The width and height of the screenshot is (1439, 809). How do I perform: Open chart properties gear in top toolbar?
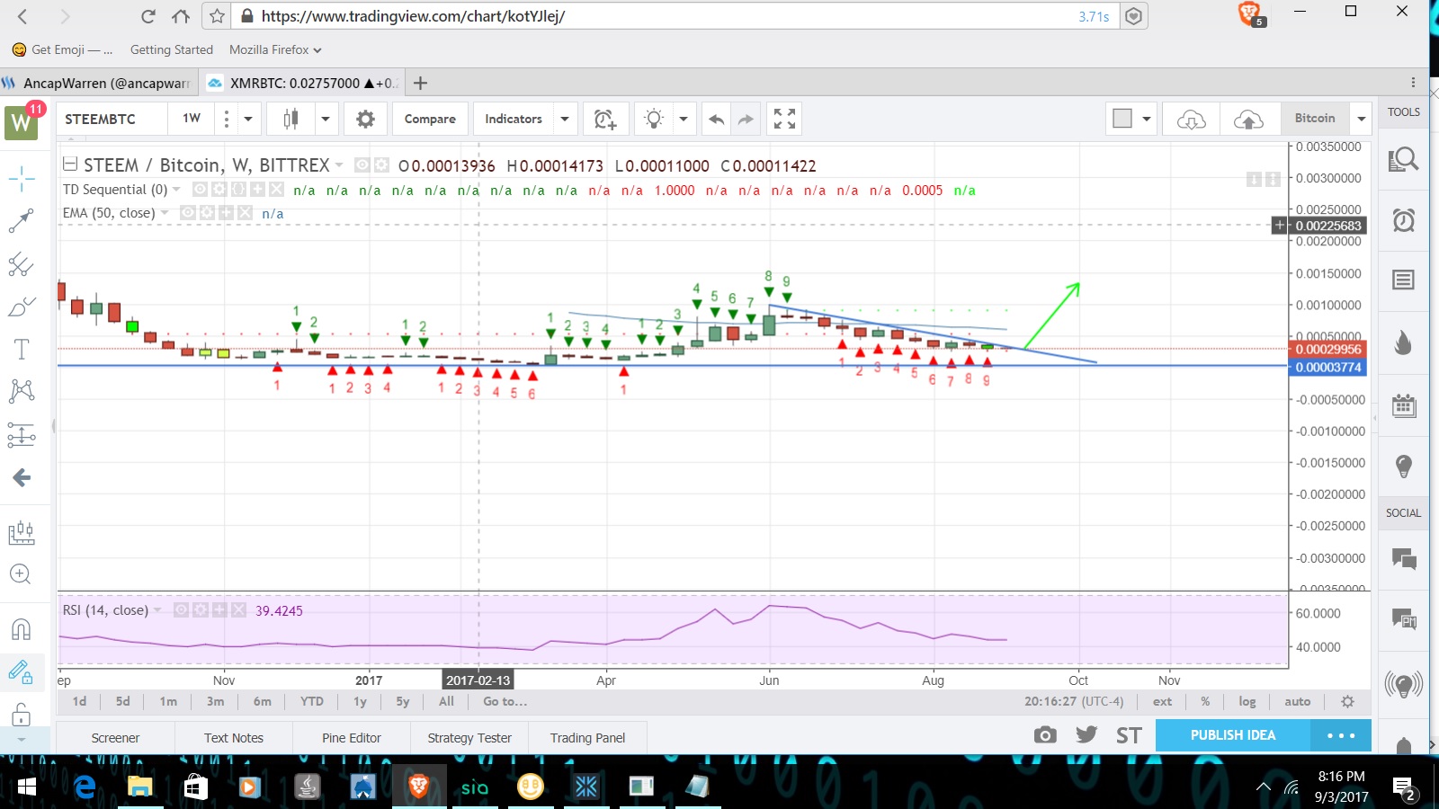pos(365,119)
